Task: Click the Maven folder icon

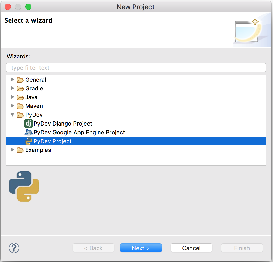Action: [20, 106]
